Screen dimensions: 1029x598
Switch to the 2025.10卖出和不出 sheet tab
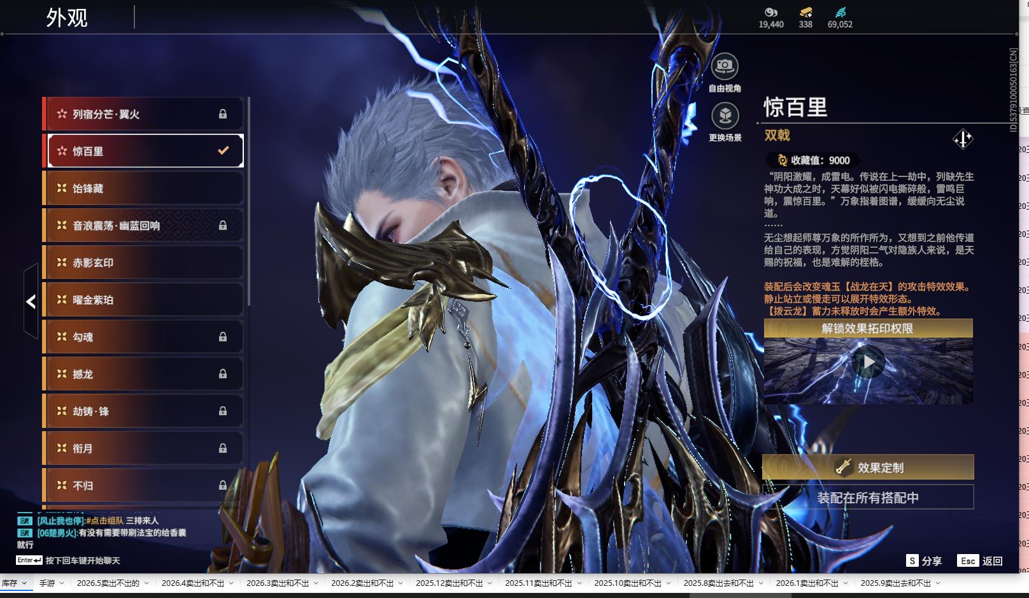628,583
